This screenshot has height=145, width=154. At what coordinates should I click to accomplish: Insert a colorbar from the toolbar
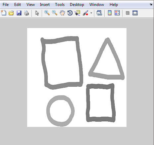[110, 13]
